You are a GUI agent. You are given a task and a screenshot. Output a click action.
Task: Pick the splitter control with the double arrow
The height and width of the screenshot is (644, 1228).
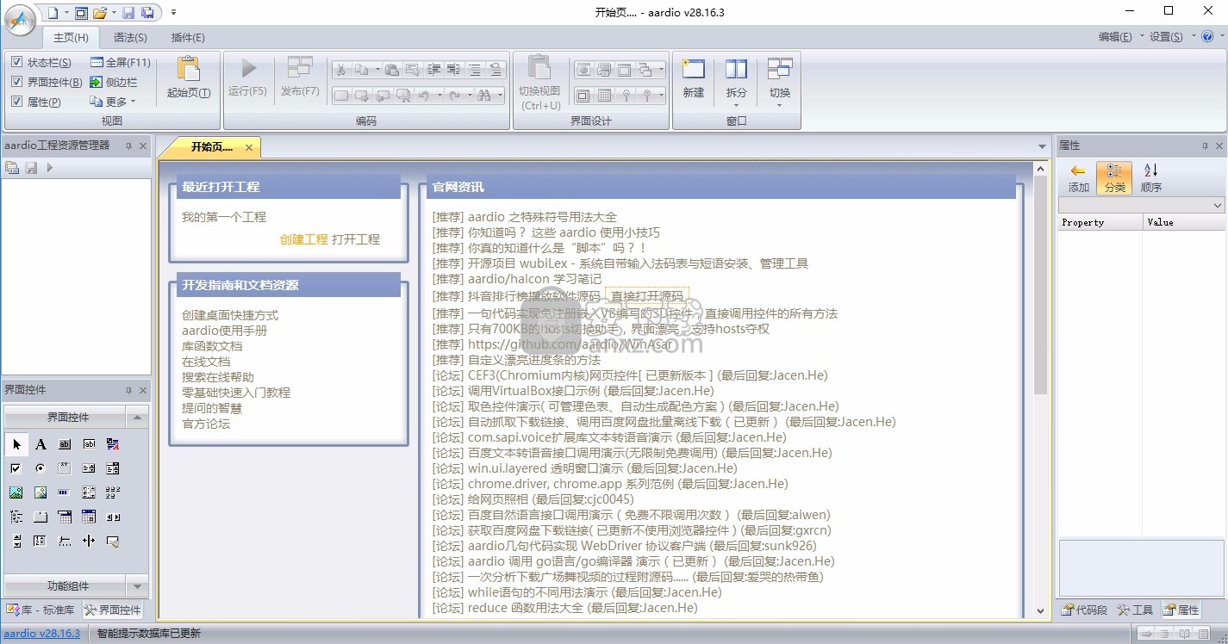point(89,541)
